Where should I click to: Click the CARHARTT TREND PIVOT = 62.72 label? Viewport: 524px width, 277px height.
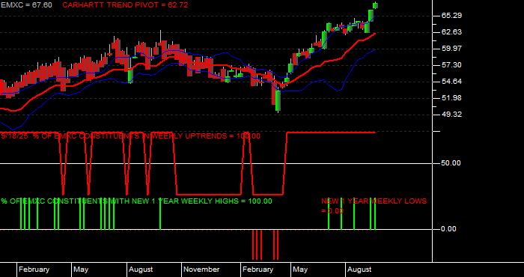tap(125, 5)
